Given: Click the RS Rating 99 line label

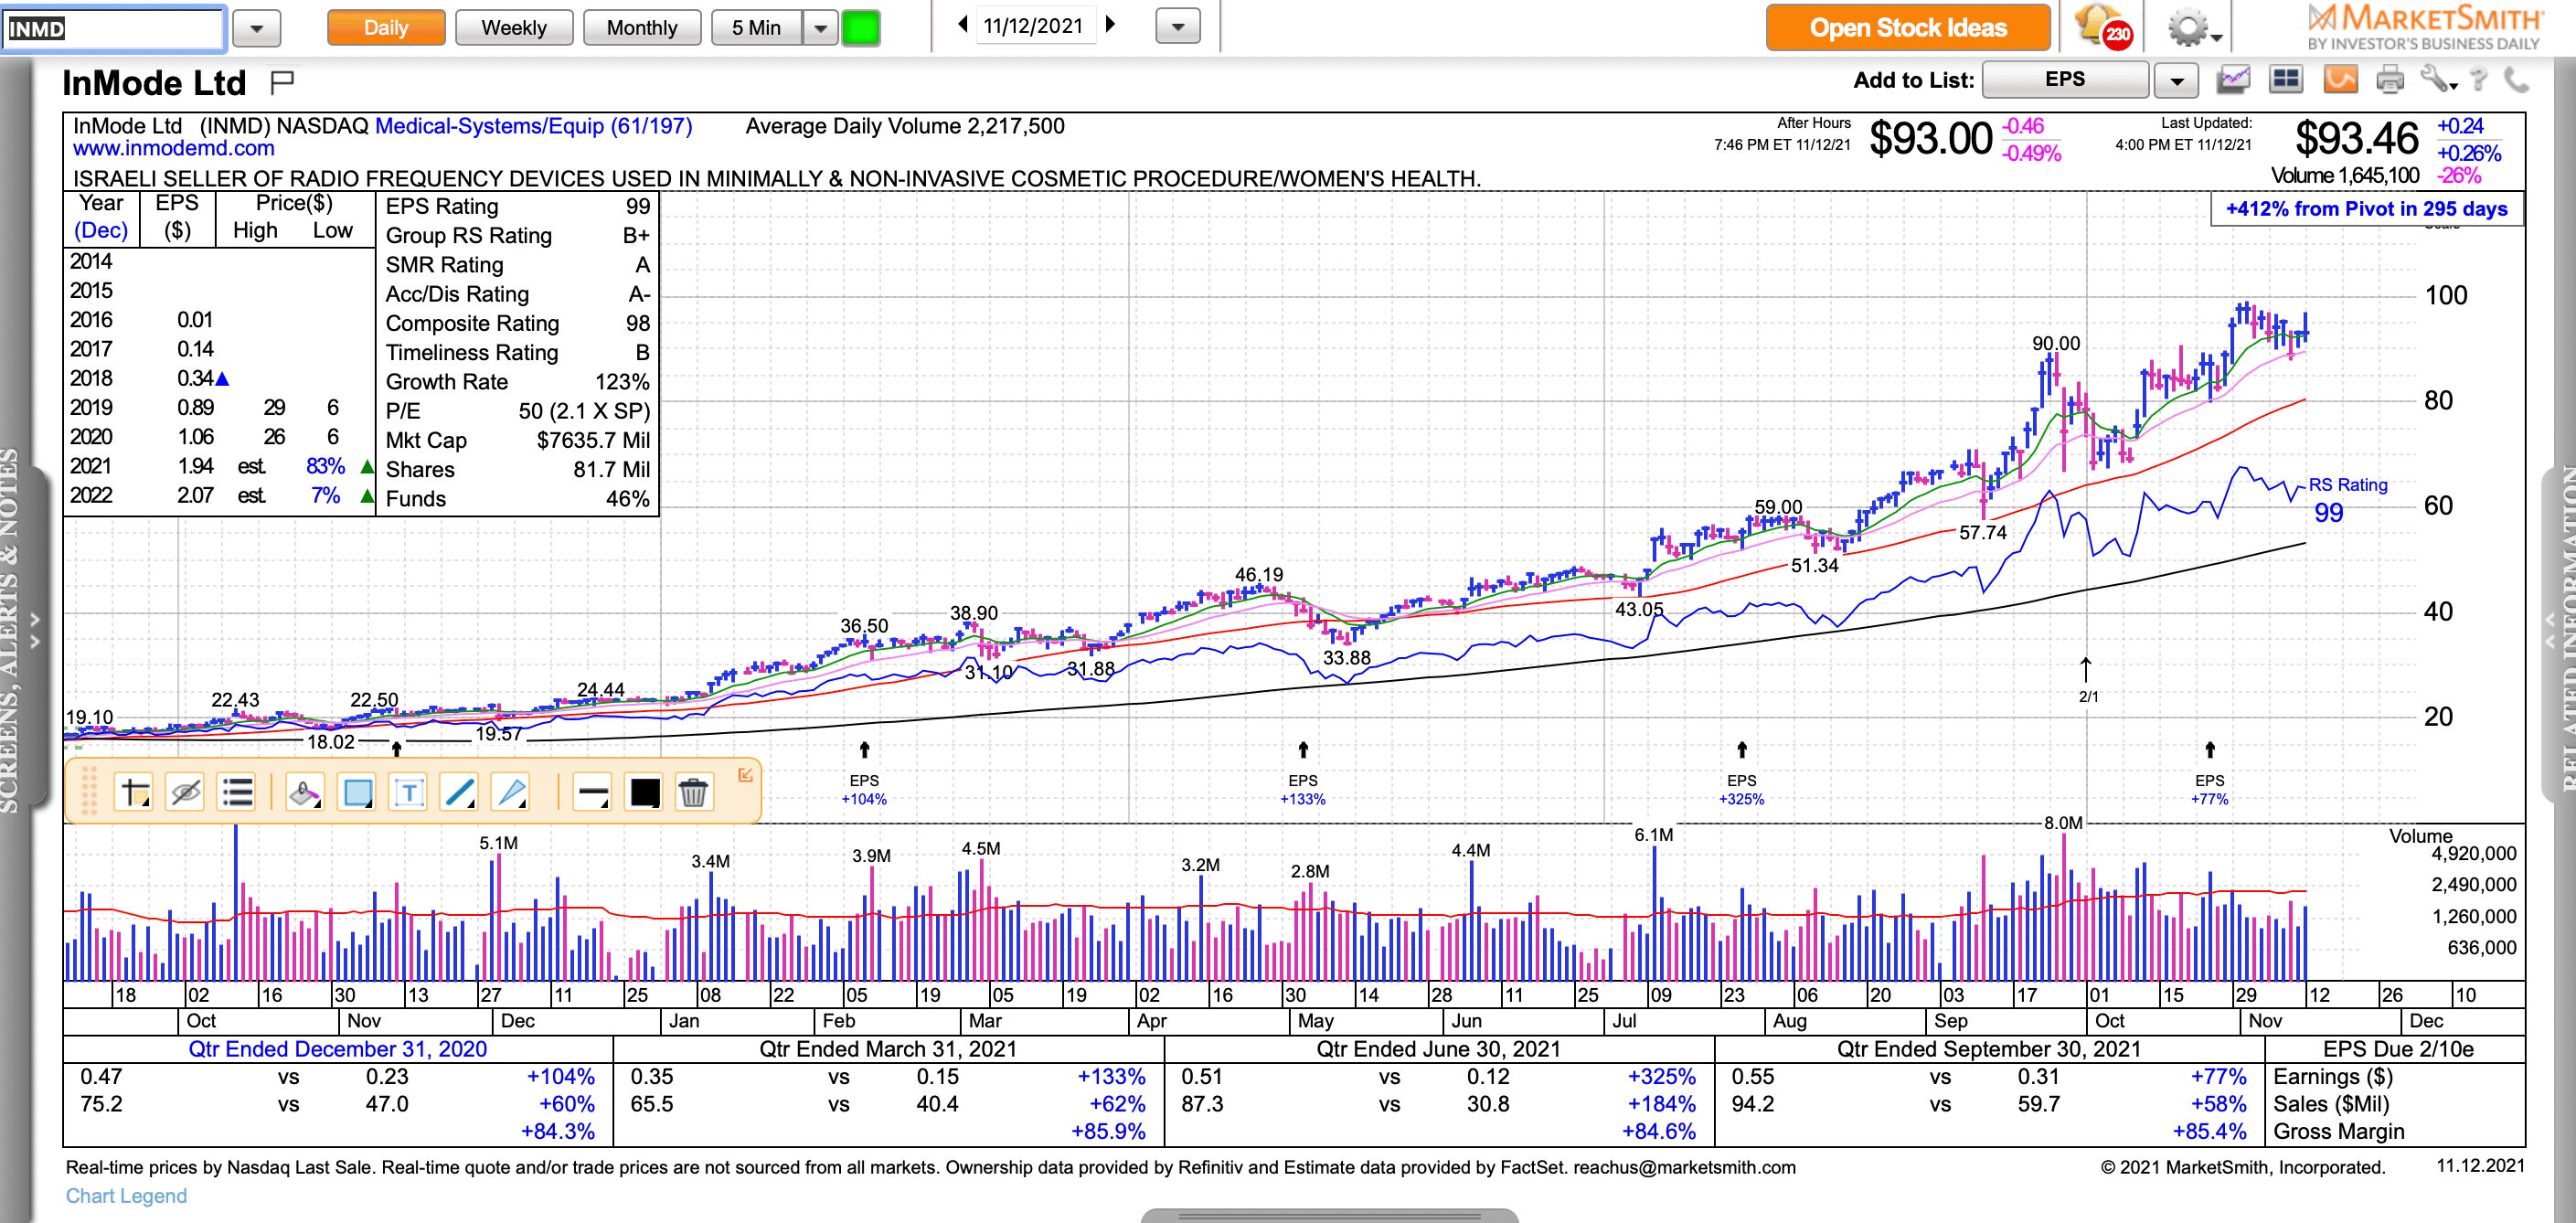Looking at the screenshot, I should pyautogui.click(x=2346, y=499).
